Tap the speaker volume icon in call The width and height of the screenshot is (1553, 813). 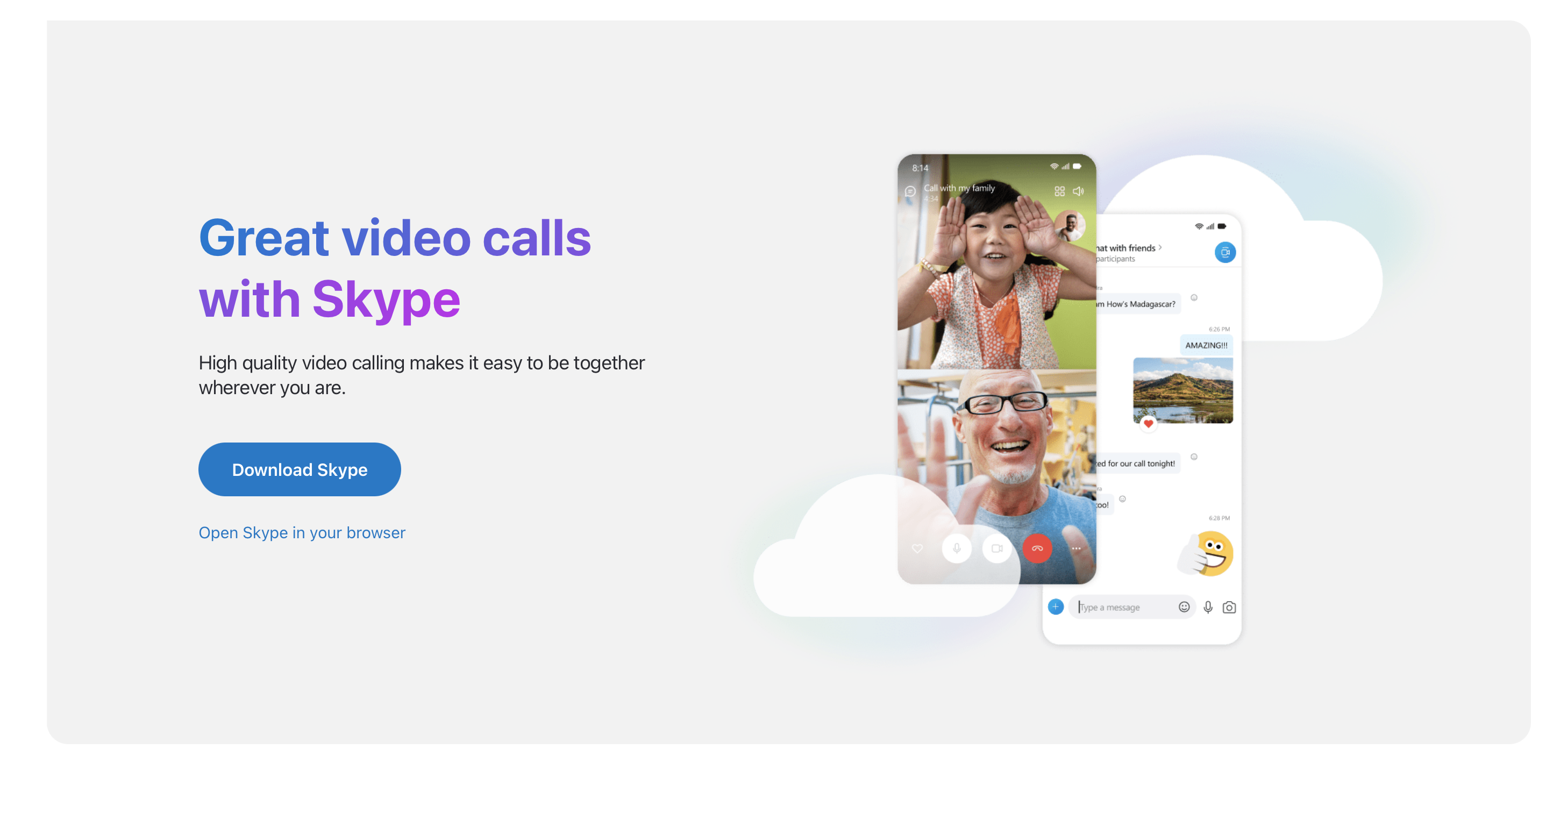coord(1079,191)
